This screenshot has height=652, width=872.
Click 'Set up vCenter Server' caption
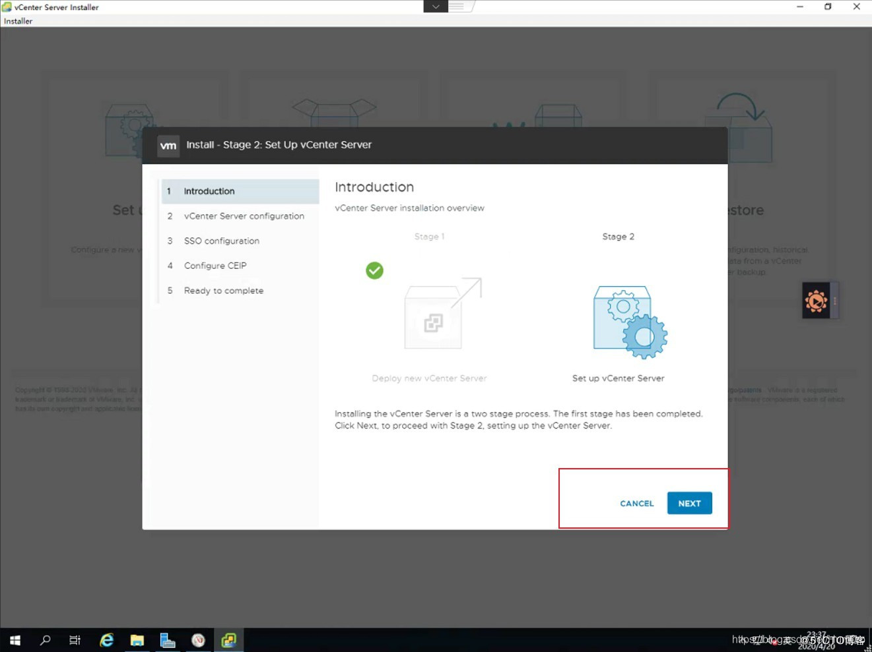pos(618,378)
